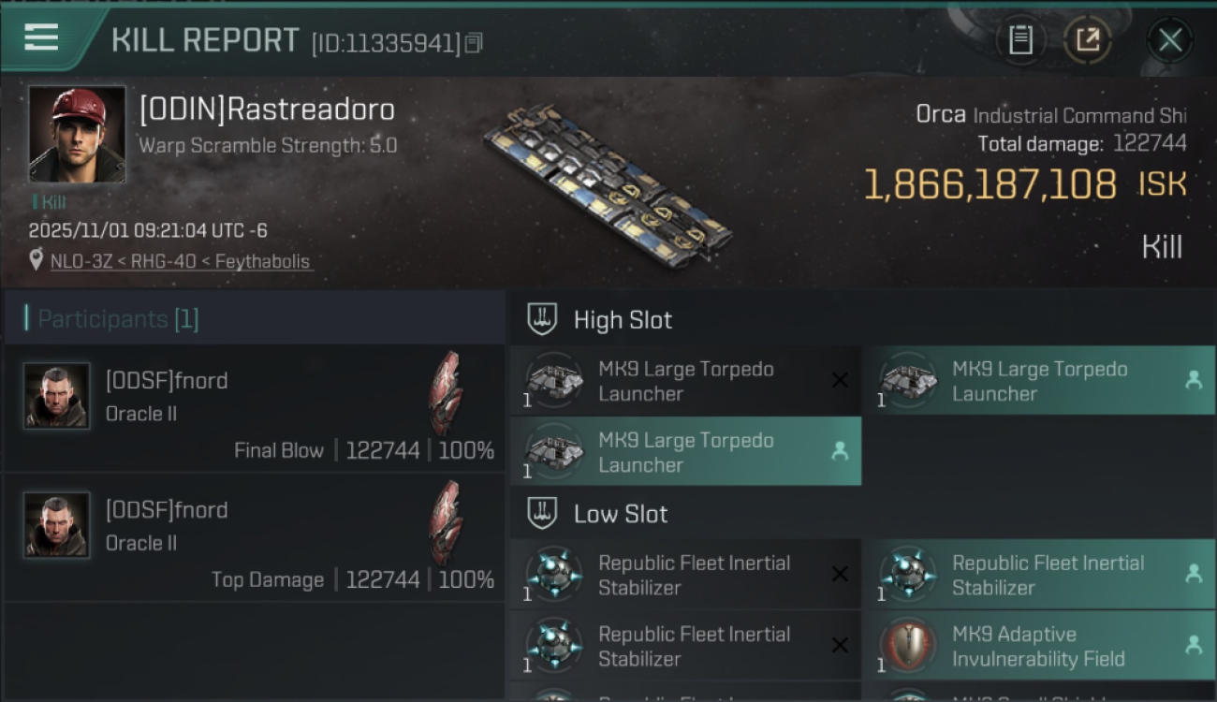The width and height of the screenshot is (1217, 702).
Task: Click the MK9 Adaptive Invulnerability Field icon
Action: [908, 646]
